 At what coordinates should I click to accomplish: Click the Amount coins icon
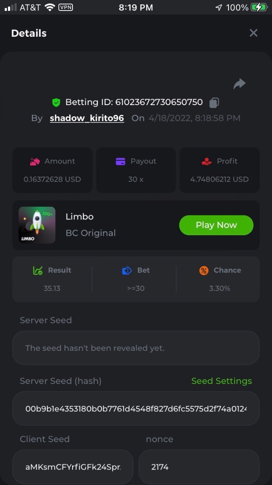35,161
